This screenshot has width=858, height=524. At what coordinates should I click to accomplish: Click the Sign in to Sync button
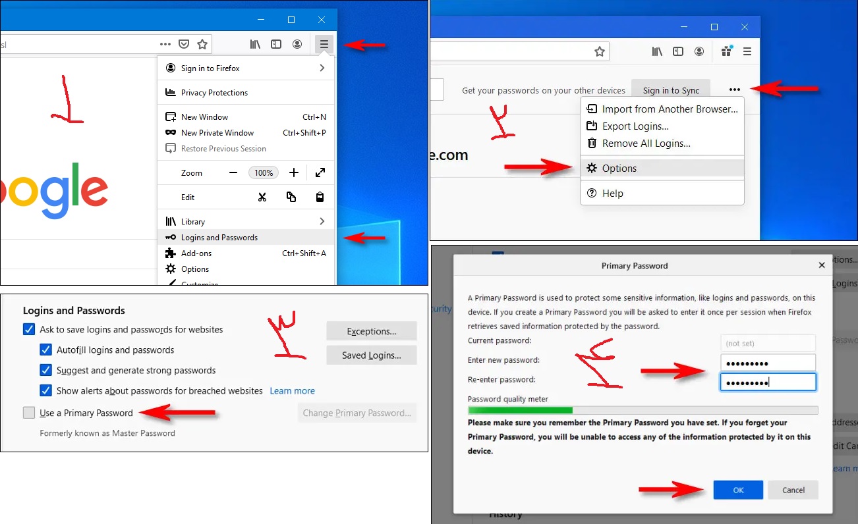[x=671, y=90]
